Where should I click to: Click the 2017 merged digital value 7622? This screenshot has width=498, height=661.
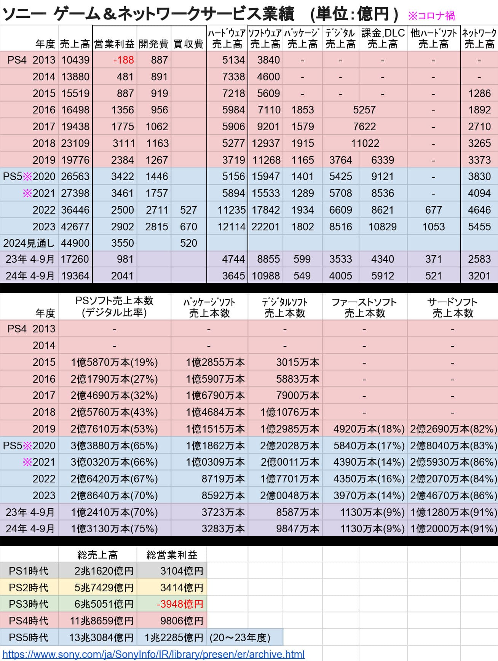[x=364, y=127]
